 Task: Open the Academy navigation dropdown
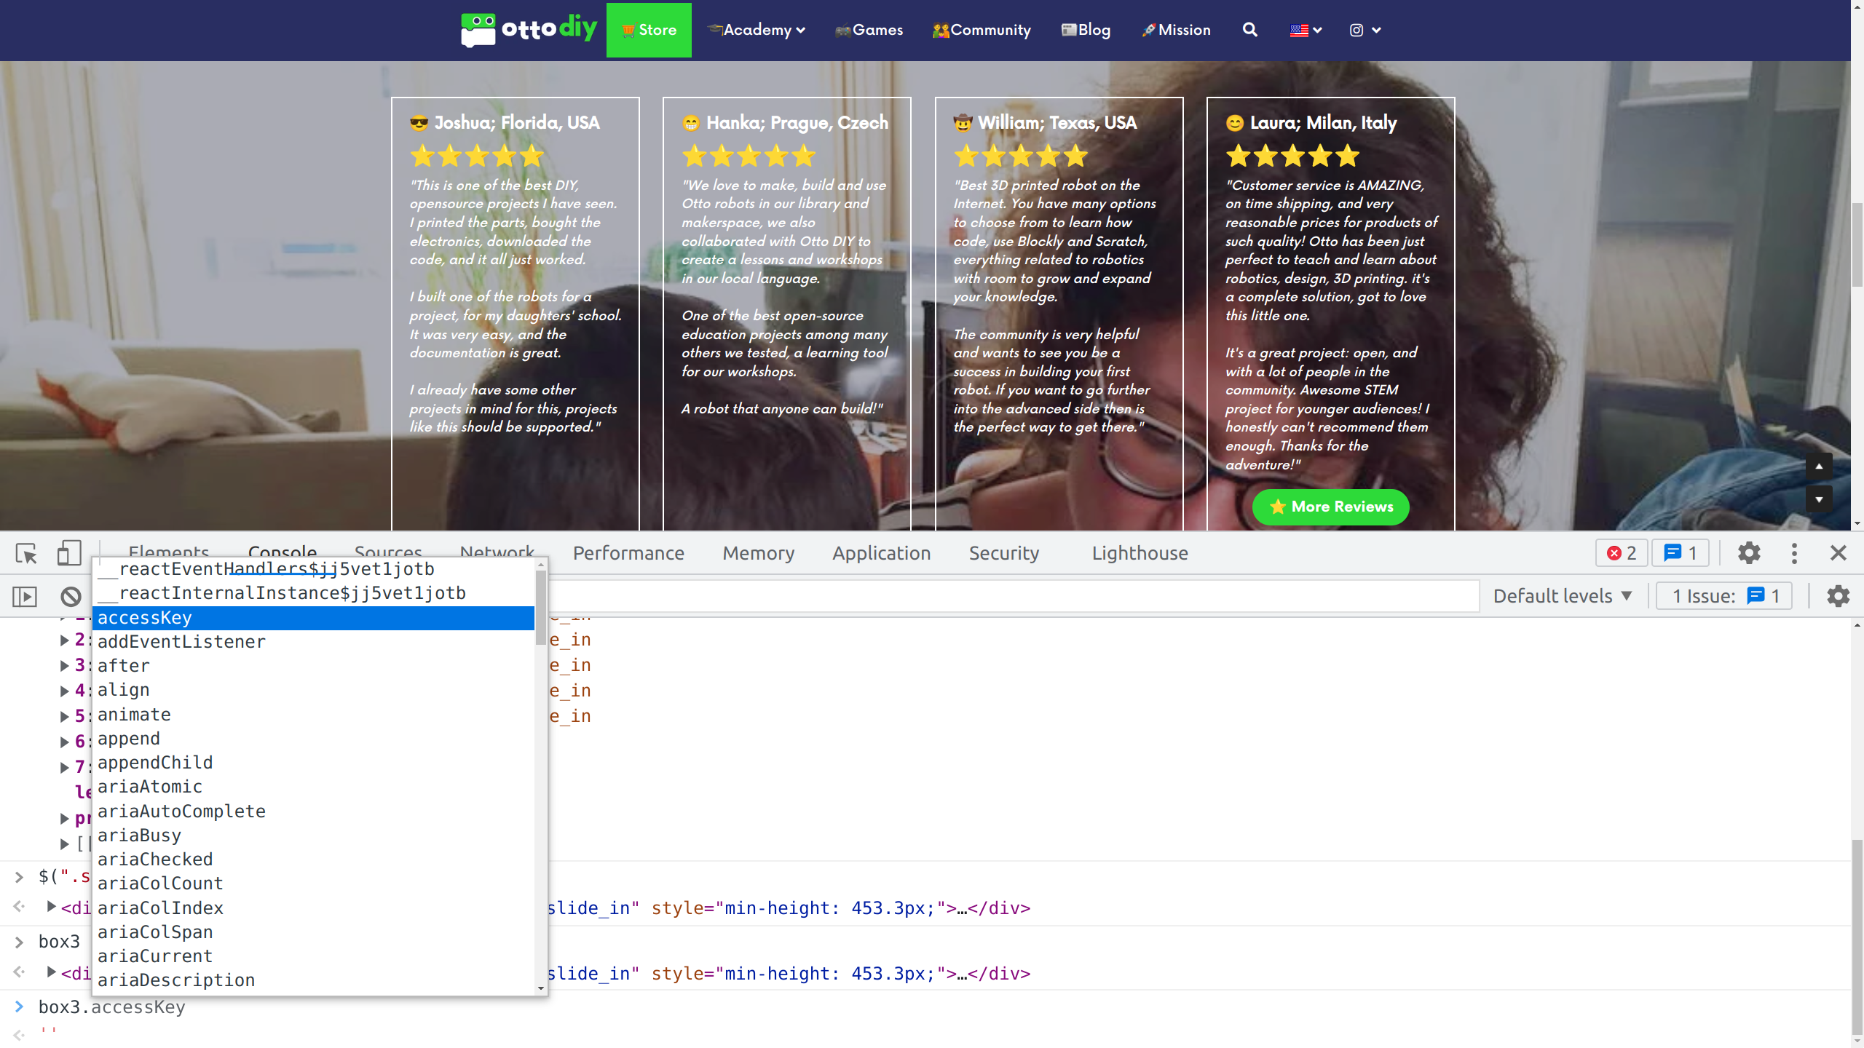coord(757,30)
